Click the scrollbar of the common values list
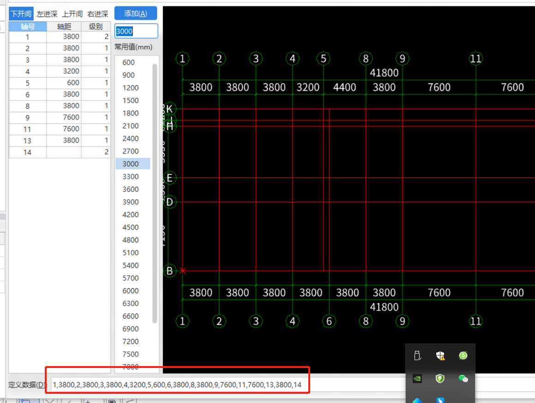Viewport: 535px width, 403px height. 155,193
